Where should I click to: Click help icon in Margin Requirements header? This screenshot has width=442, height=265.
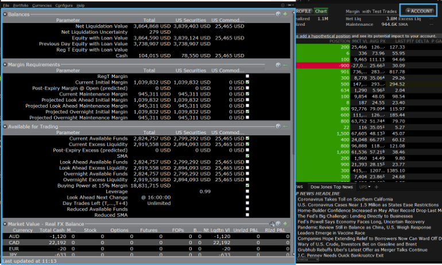[278, 65]
